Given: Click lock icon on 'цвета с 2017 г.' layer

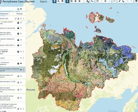Looking at the screenshot, I should 18,33.
